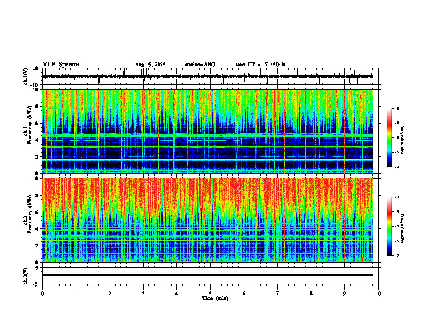This screenshot has width=426, height=329.
Task: Click the time axis tick label "3"
Action: pyautogui.click(x=143, y=294)
